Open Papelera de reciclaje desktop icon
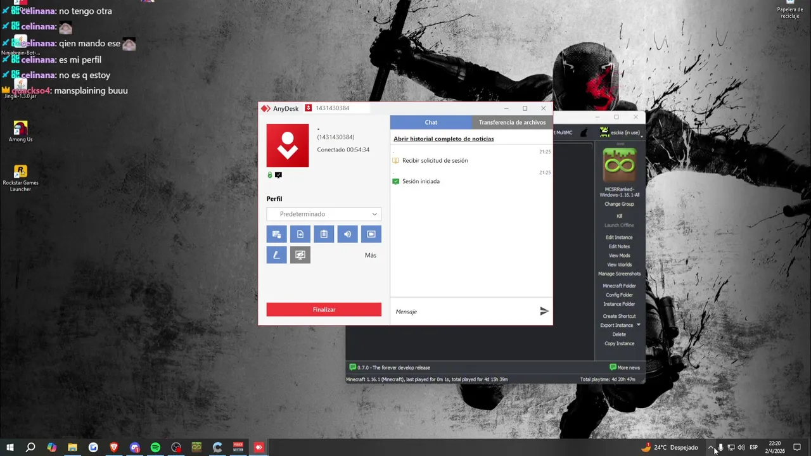 coord(790,10)
